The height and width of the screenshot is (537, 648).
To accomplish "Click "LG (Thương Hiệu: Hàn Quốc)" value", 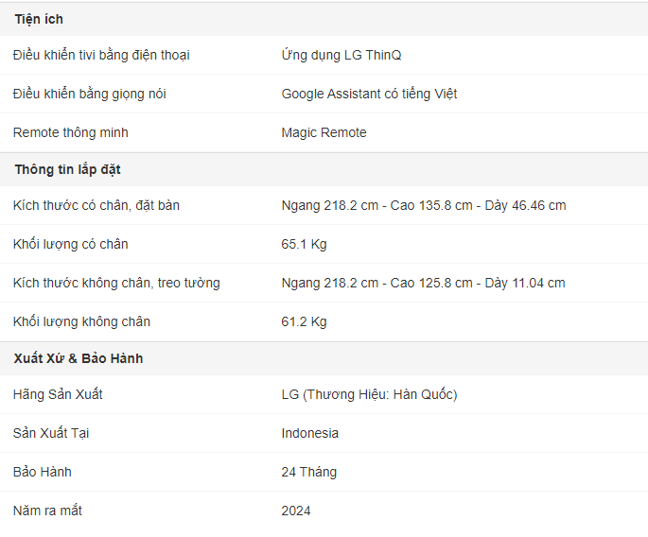I will coord(369,394).
